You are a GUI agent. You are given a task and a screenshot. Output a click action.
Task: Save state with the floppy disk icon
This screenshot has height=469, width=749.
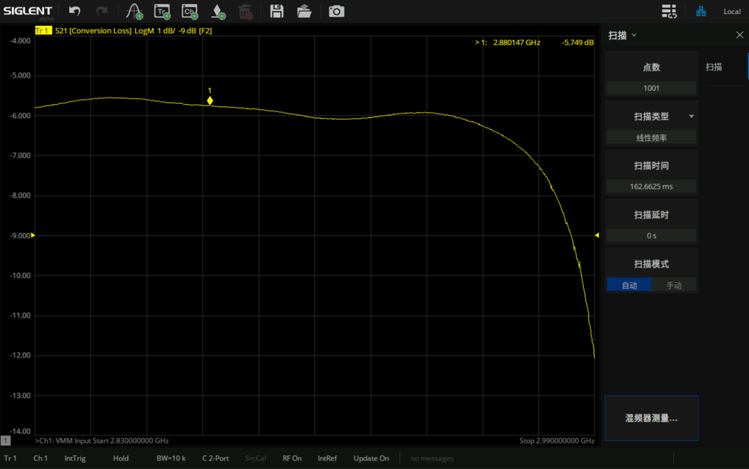tap(277, 11)
